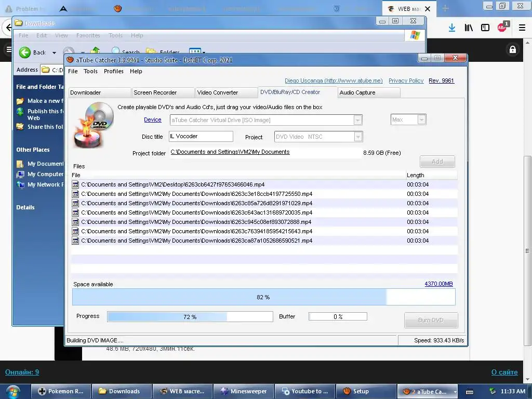Viewport: 532px width, 399px height.
Task: Open the File menu in aTube Catcher
Action: coord(73,71)
